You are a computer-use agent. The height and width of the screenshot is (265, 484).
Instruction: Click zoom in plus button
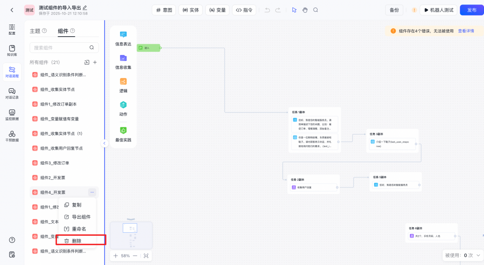(115, 256)
